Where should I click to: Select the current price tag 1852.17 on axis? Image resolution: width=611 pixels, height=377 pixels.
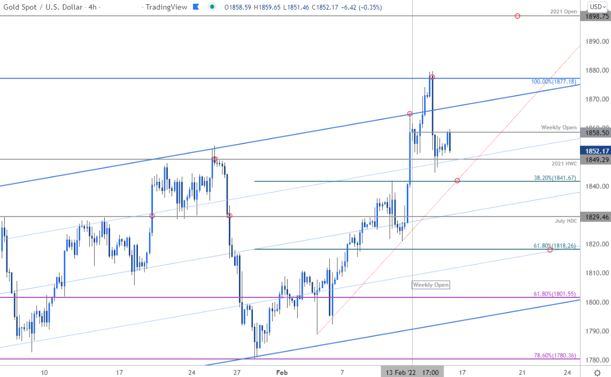595,151
